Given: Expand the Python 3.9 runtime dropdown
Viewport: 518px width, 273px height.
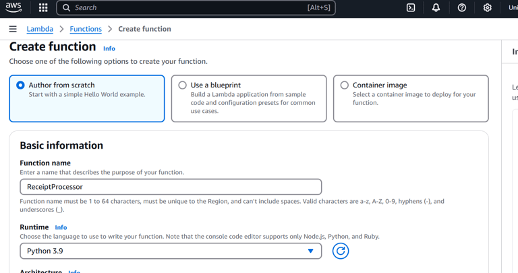Looking at the screenshot, I should pos(171,251).
